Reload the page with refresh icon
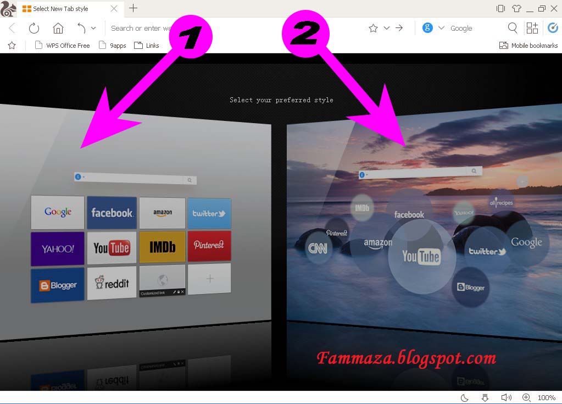Image resolution: width=562 pixels, height=404 pixels. click(x=34, y=29)
